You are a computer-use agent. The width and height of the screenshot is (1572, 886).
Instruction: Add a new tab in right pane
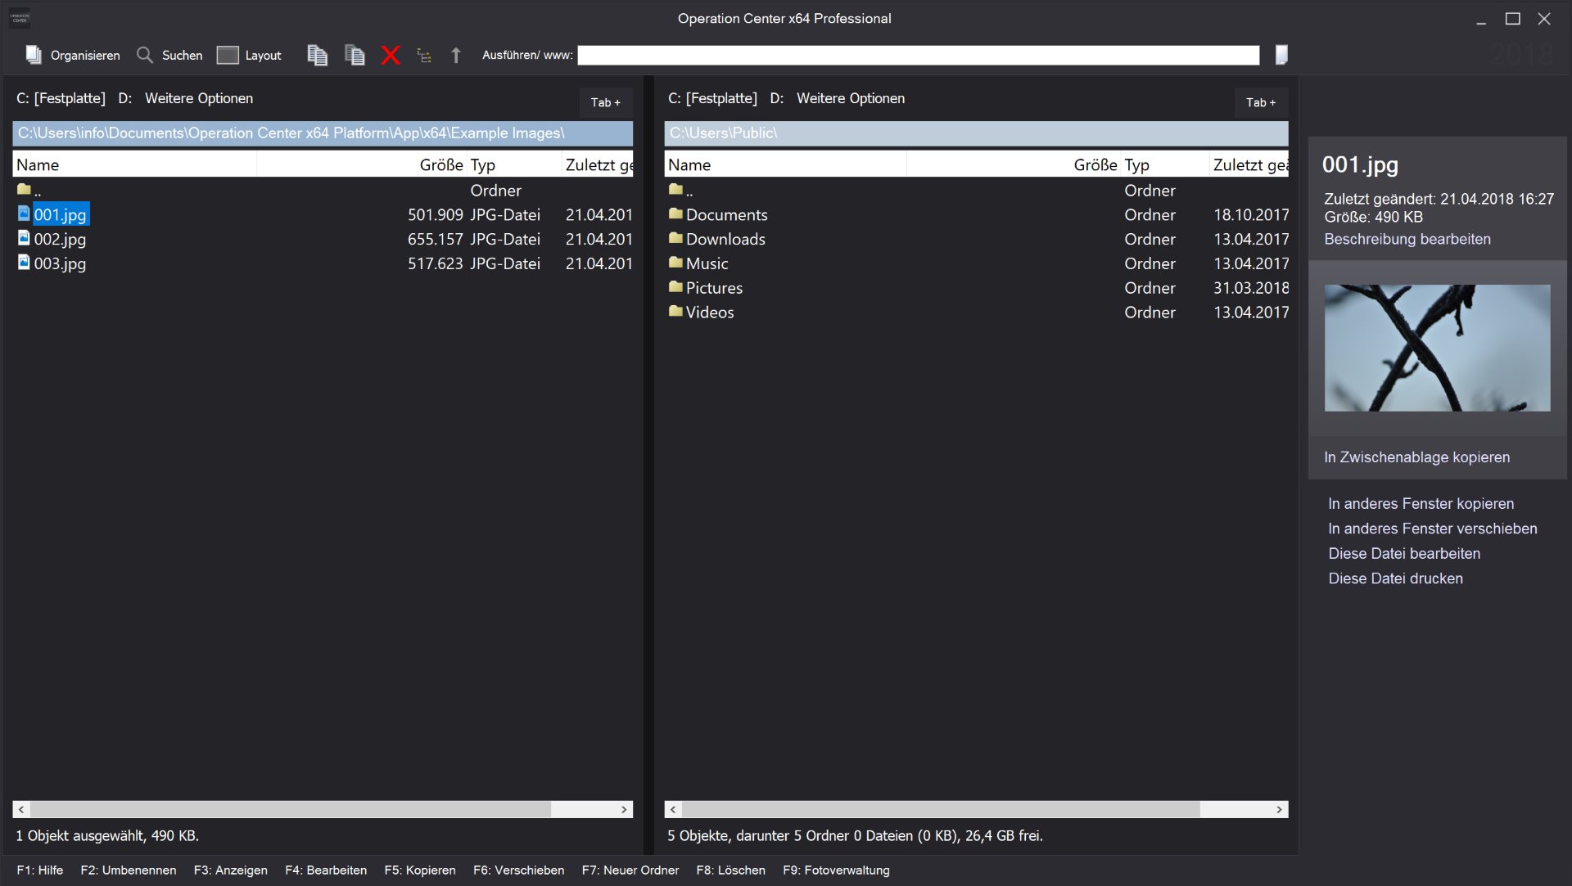click(x=1260, y=102)
